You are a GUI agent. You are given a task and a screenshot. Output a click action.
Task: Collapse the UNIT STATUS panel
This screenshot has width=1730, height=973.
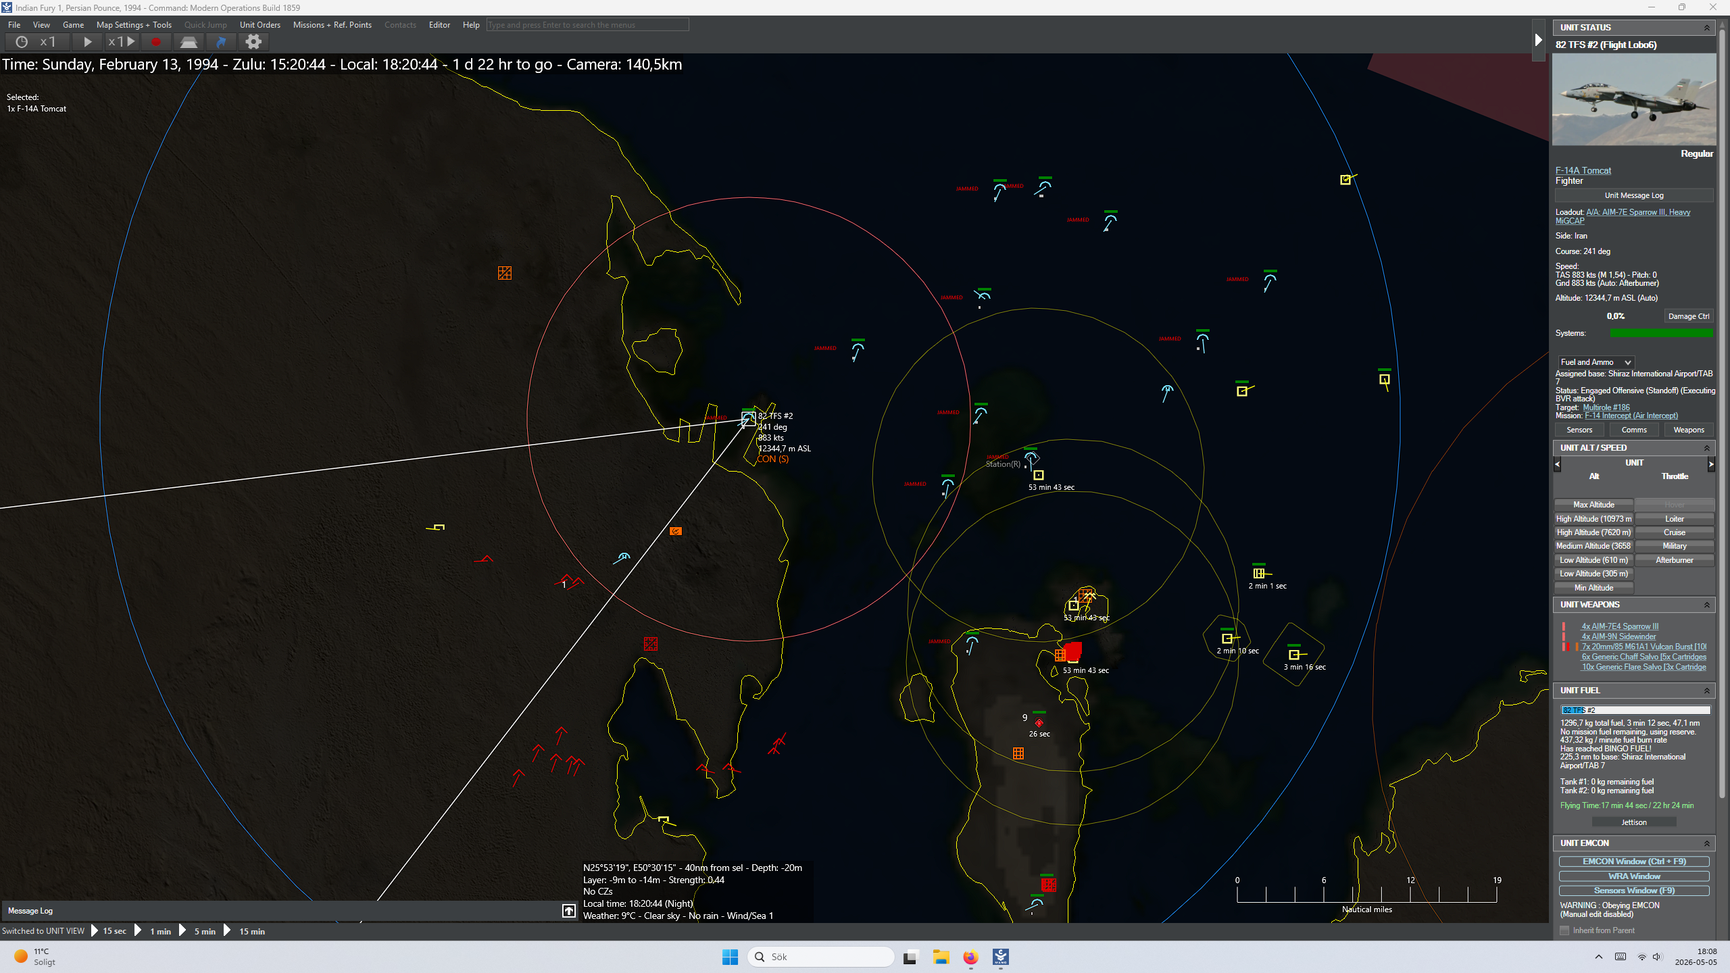click(x=1706, y=28)
